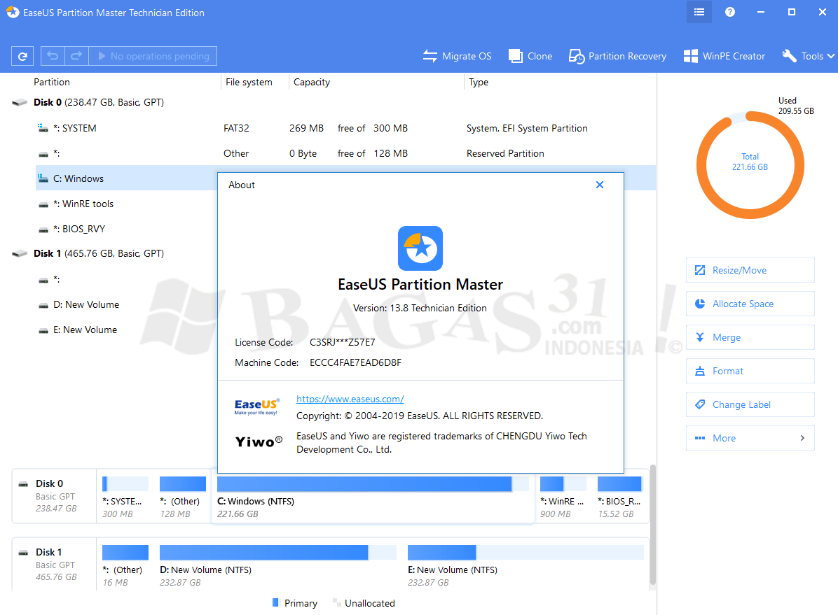The height and width of the screenshot is (615, 838).
Task: Click the Disk 1 Basic GPT label in disk map
Action: coord(54,565)
